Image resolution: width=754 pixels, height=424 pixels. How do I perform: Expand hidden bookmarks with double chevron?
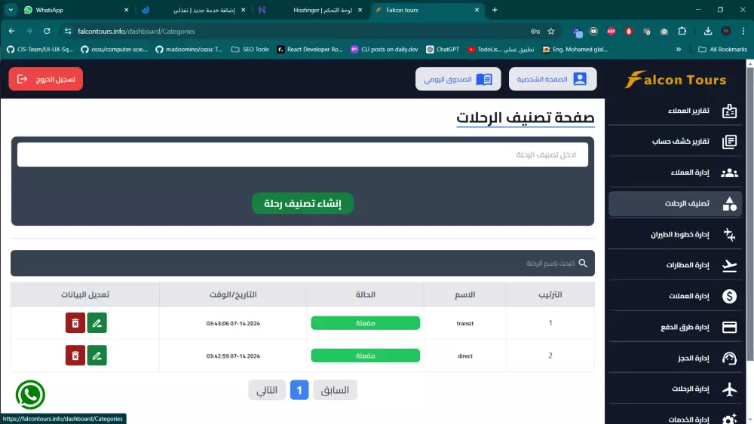(x=679, y=50)
